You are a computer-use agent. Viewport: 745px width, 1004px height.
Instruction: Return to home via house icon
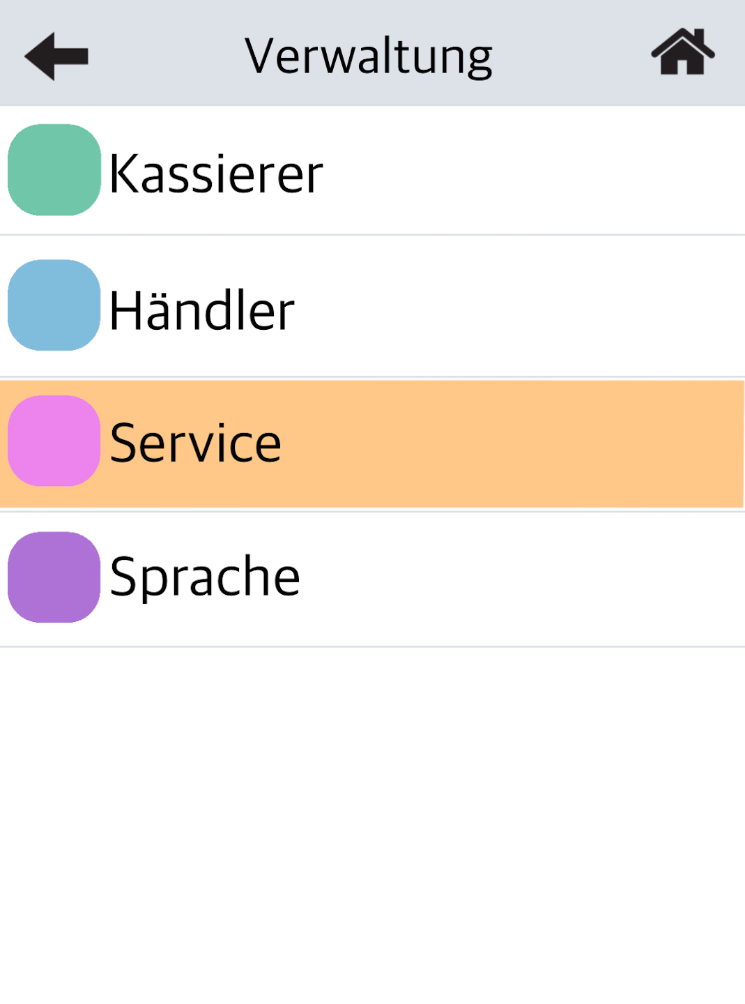point(682,52)
